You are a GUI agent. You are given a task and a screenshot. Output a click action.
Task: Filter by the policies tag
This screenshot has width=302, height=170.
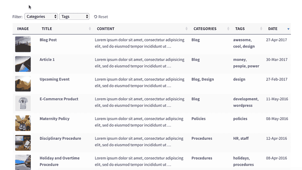click(x=240, y=119)
